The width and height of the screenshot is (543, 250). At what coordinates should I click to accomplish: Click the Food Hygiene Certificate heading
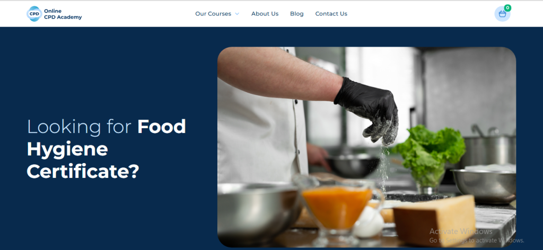click(x=106, y=149)
